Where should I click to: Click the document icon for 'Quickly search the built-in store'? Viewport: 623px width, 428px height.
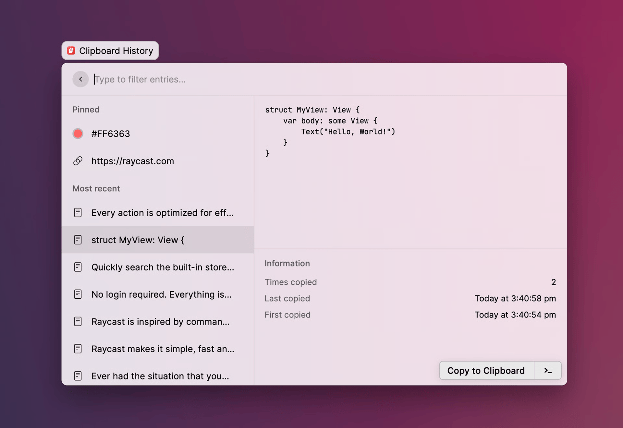[78, 267]
